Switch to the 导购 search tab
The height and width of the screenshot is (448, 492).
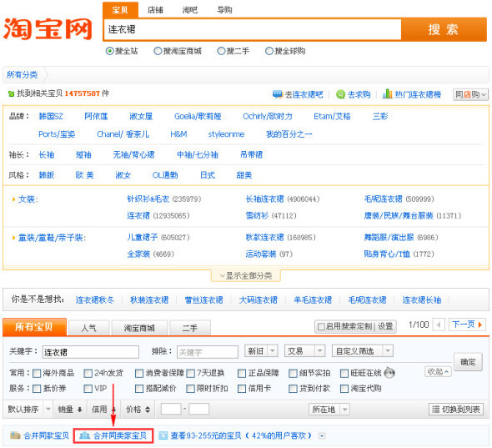tap(224, 10)
